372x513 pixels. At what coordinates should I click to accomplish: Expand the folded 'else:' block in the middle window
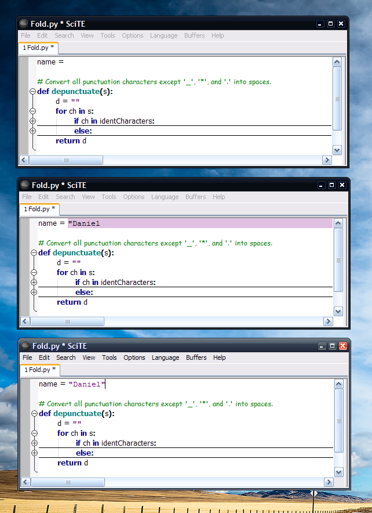pos(34,292)
